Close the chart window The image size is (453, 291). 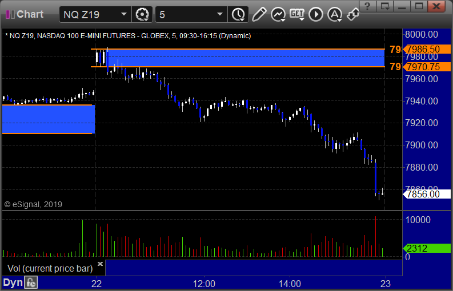point(436,6)
